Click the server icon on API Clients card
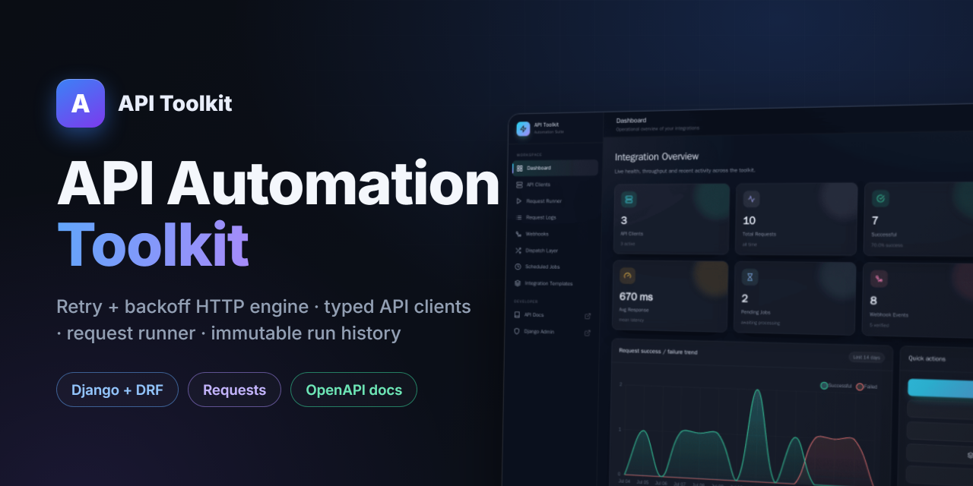Image resolution: width=973 pixels, height=486 pixels. (629, 199)
